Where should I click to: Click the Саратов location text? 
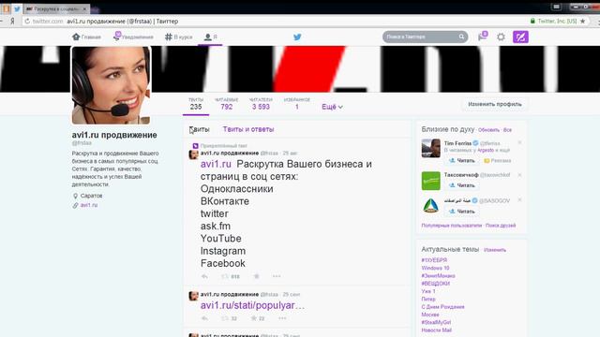91,196
